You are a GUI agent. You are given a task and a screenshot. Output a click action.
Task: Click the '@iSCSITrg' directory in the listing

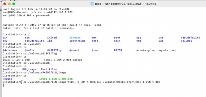pos(54,50)
